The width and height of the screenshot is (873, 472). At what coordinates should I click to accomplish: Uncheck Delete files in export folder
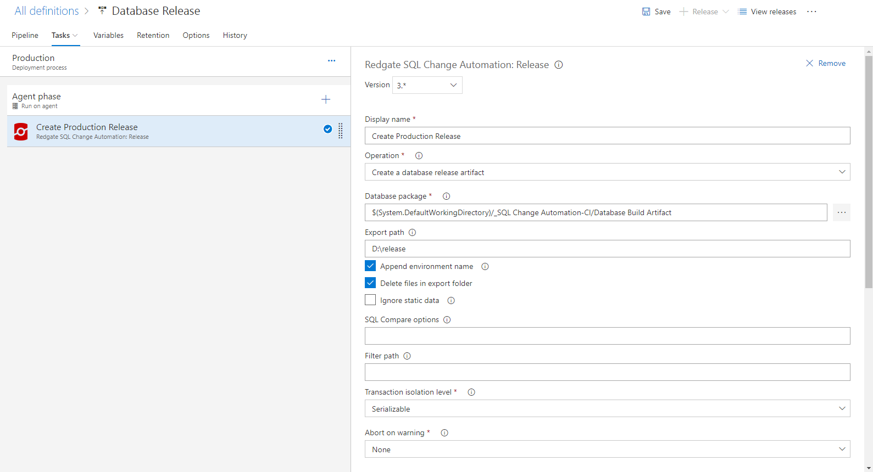coord(370,283)
